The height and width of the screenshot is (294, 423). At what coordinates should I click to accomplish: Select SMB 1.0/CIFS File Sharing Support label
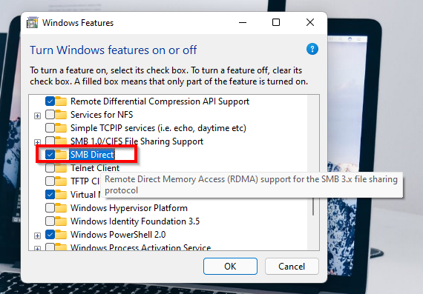[137, 141]
